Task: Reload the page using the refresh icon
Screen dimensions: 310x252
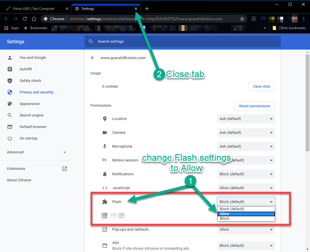Action: coord(25,19)
